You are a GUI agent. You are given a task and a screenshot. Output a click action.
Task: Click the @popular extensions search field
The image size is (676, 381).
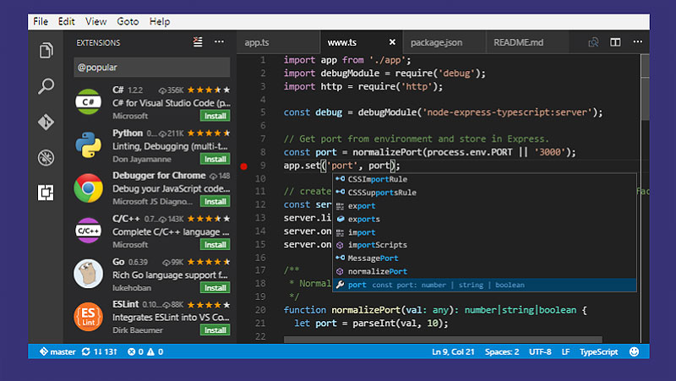click(152, 67)
